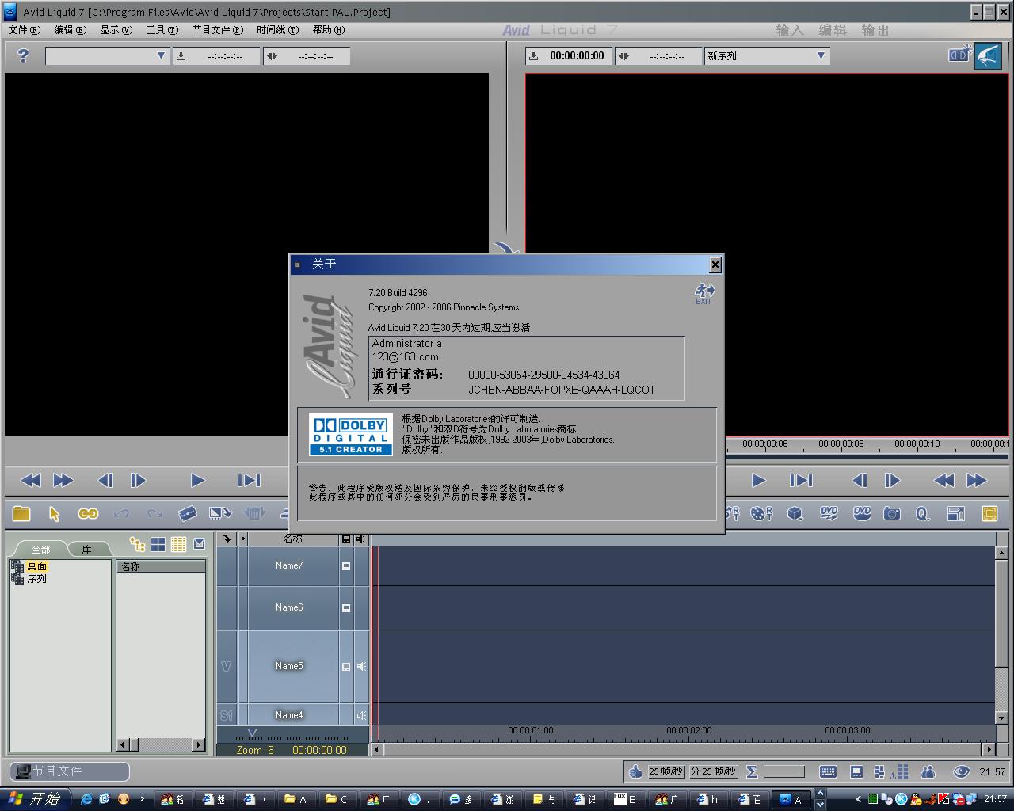This screenshot has width=1014, height=811.
Task: Click the undo arrow icon
Action: [x=121, y=514]
